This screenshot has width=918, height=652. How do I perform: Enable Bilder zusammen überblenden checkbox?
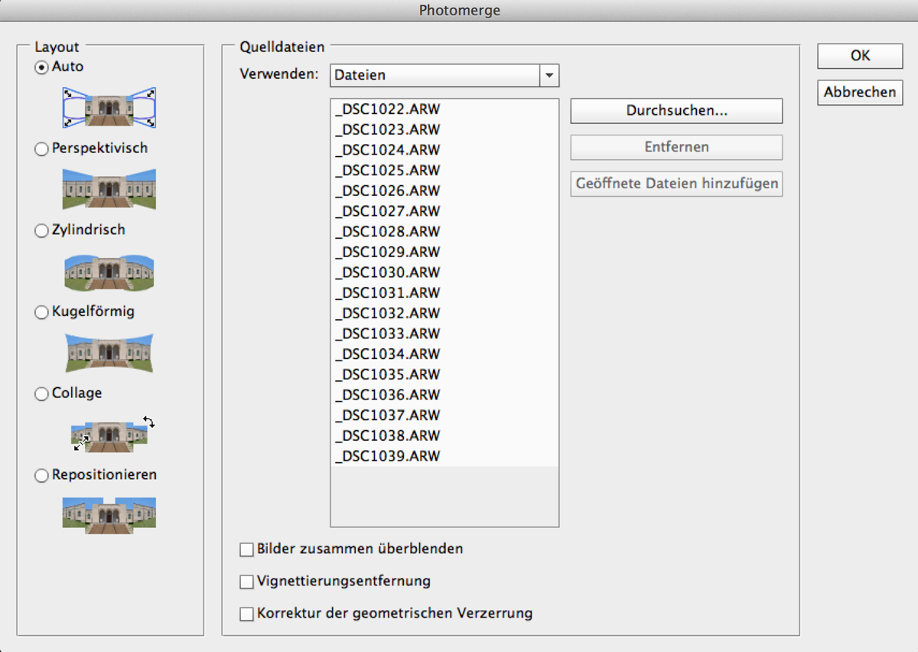tap(246, 549)
